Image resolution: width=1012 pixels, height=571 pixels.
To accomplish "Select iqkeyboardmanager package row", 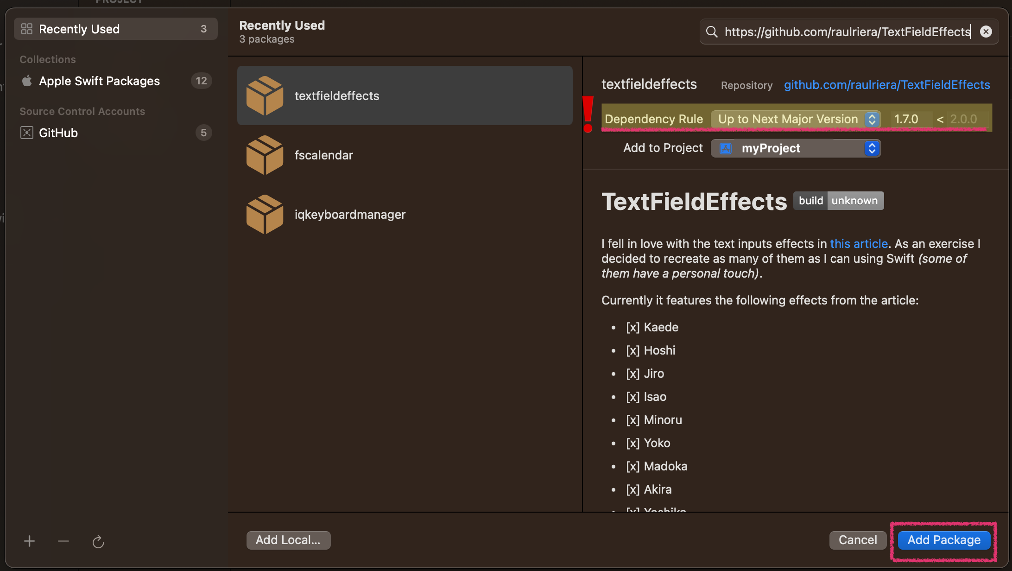I will pos(405,214).
